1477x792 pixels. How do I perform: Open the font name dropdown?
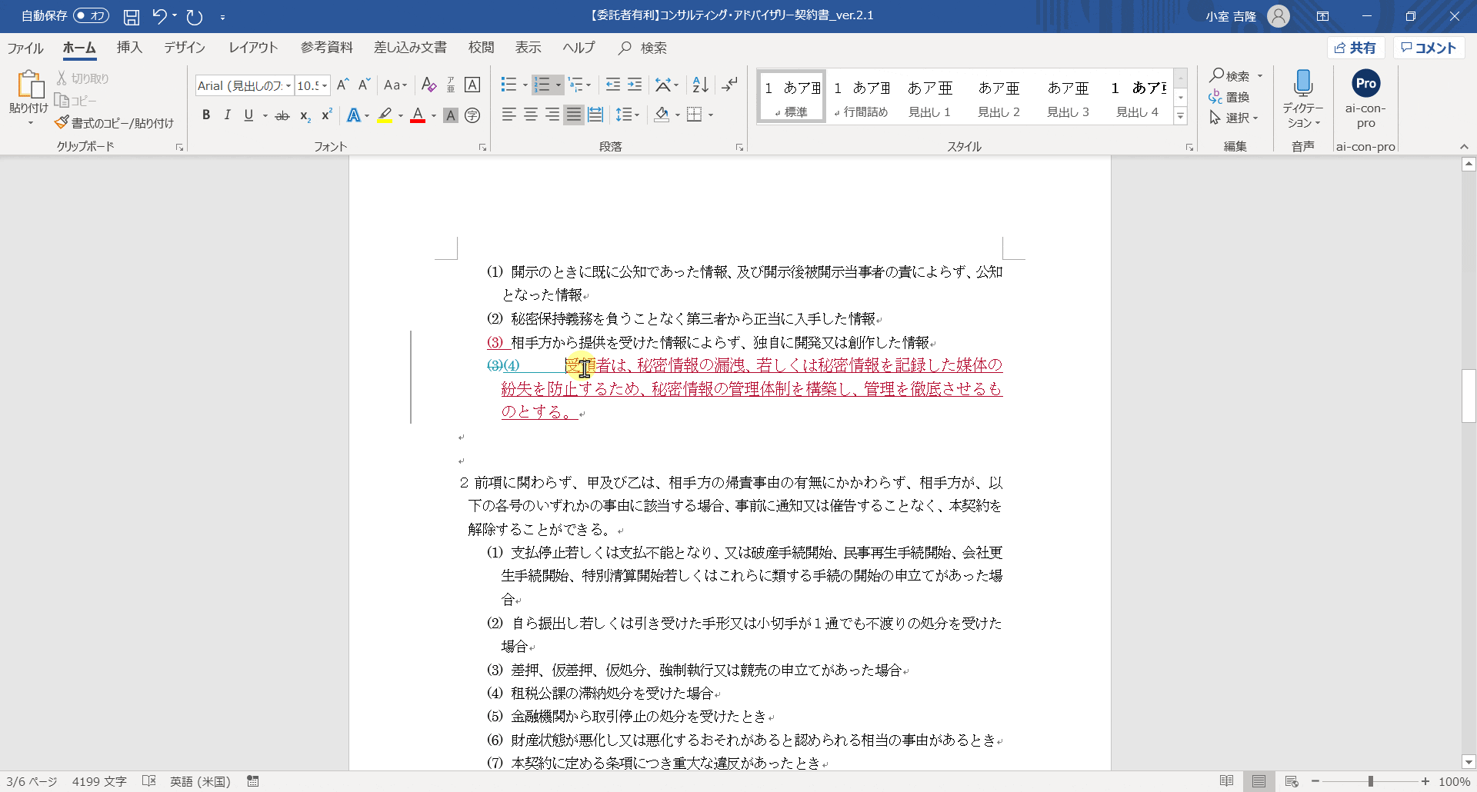pos(288,85)
